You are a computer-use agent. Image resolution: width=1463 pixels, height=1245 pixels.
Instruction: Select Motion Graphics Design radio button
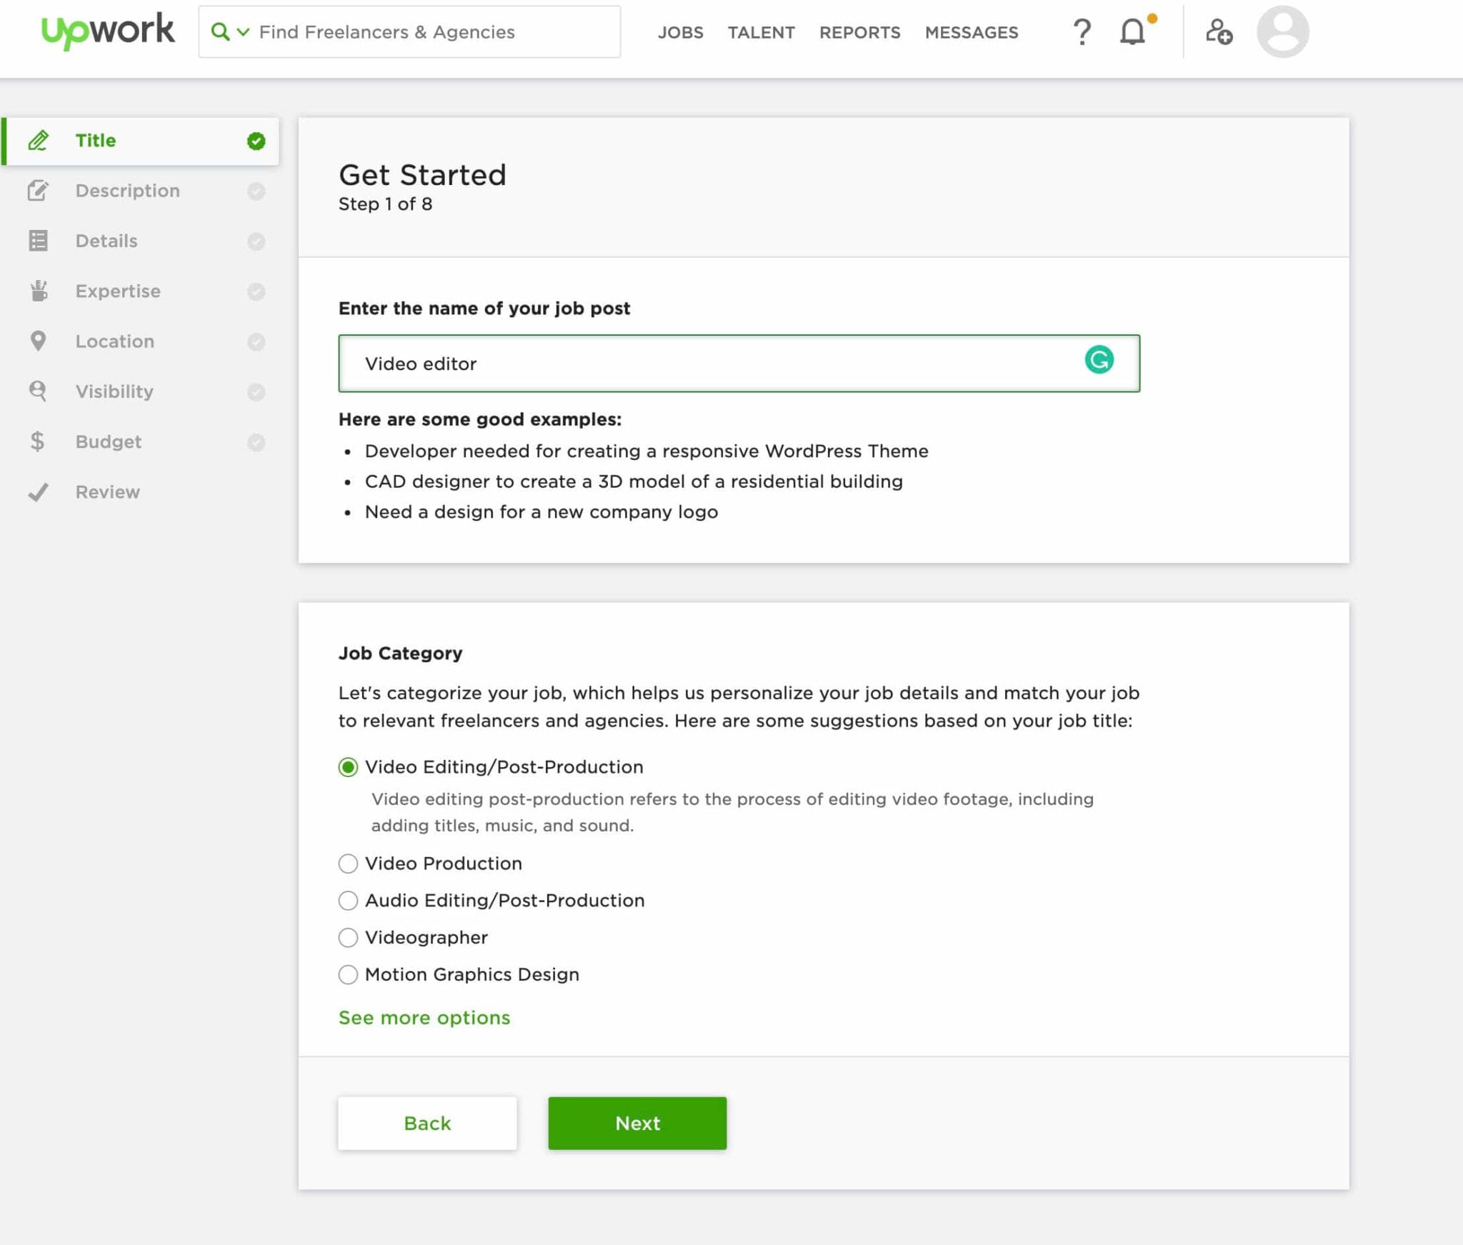[x=348, y=975]
